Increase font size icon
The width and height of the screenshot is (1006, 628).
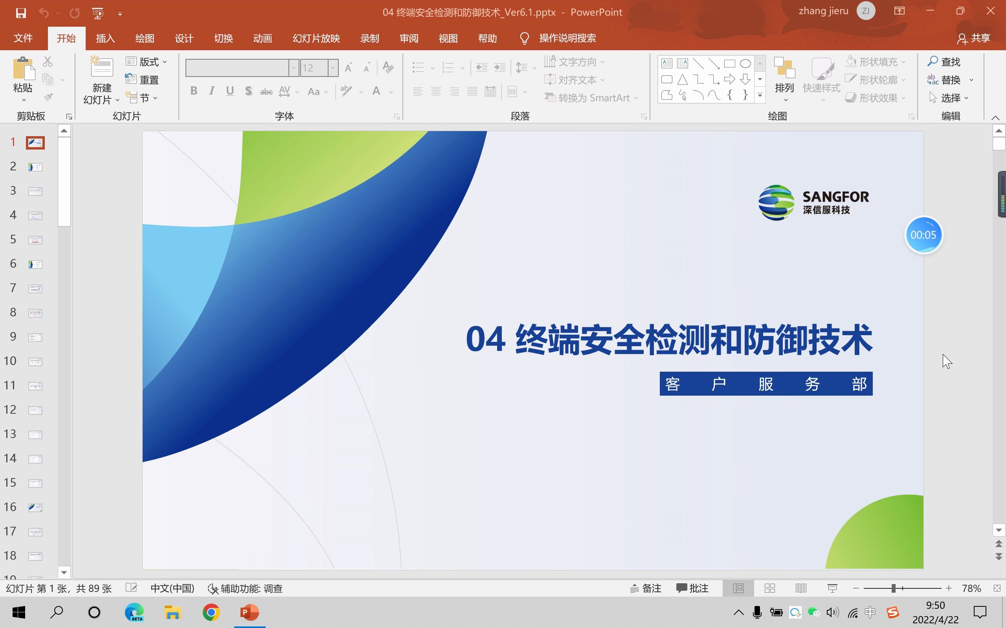pos(348,67)
